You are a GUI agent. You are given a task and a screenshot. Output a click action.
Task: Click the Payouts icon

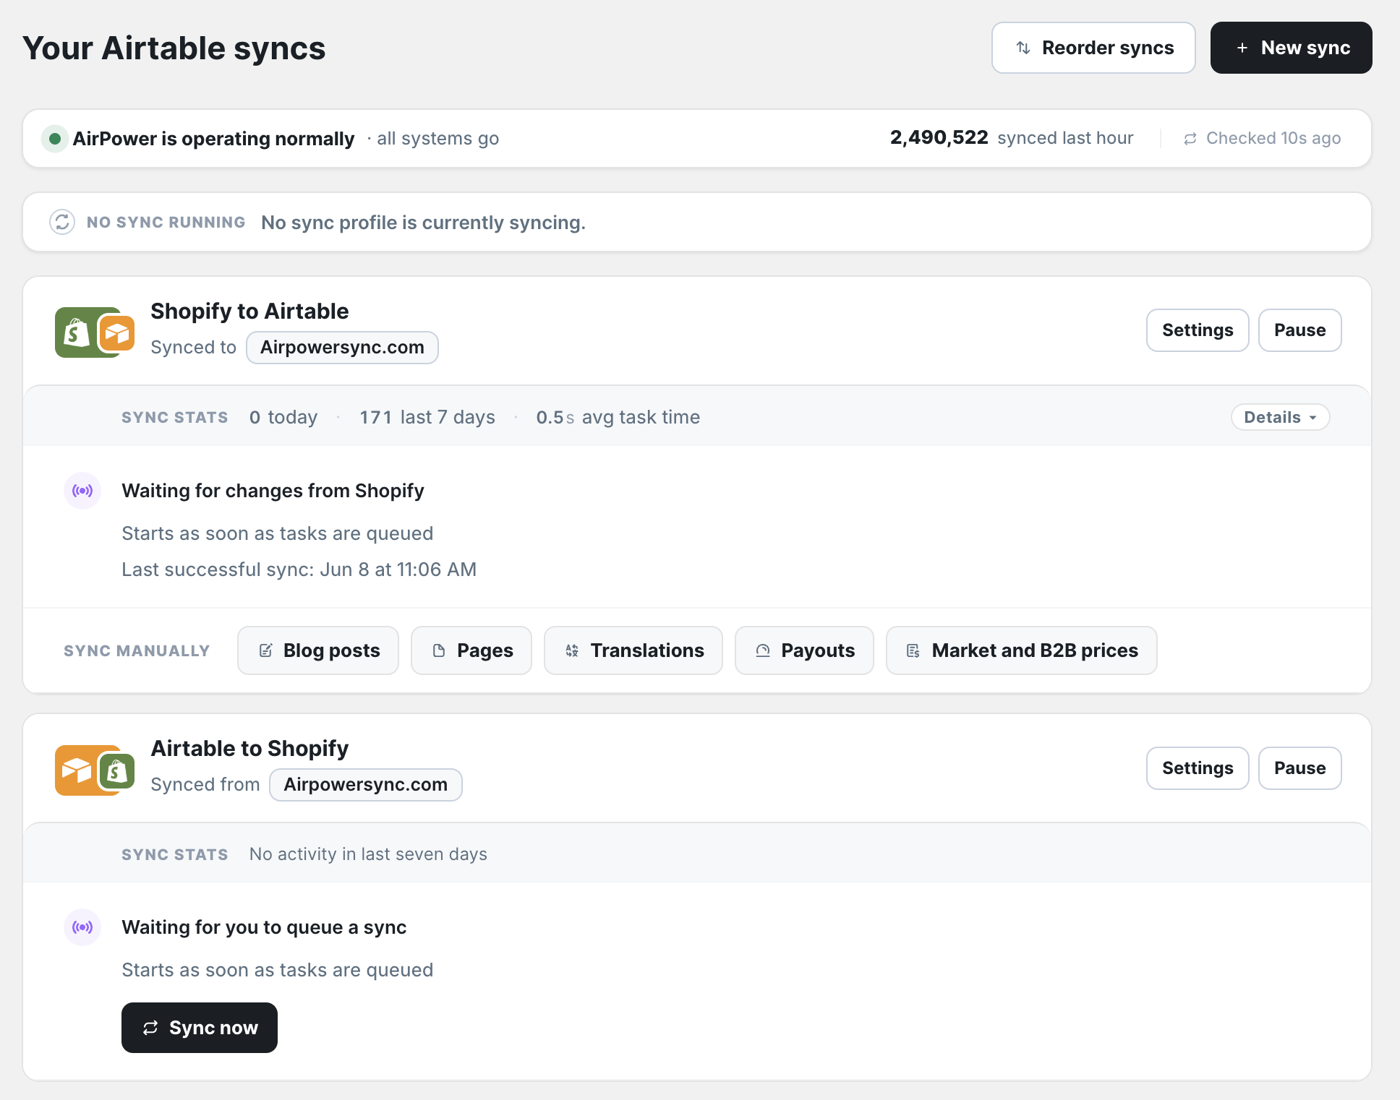click(x=763, y=650)
